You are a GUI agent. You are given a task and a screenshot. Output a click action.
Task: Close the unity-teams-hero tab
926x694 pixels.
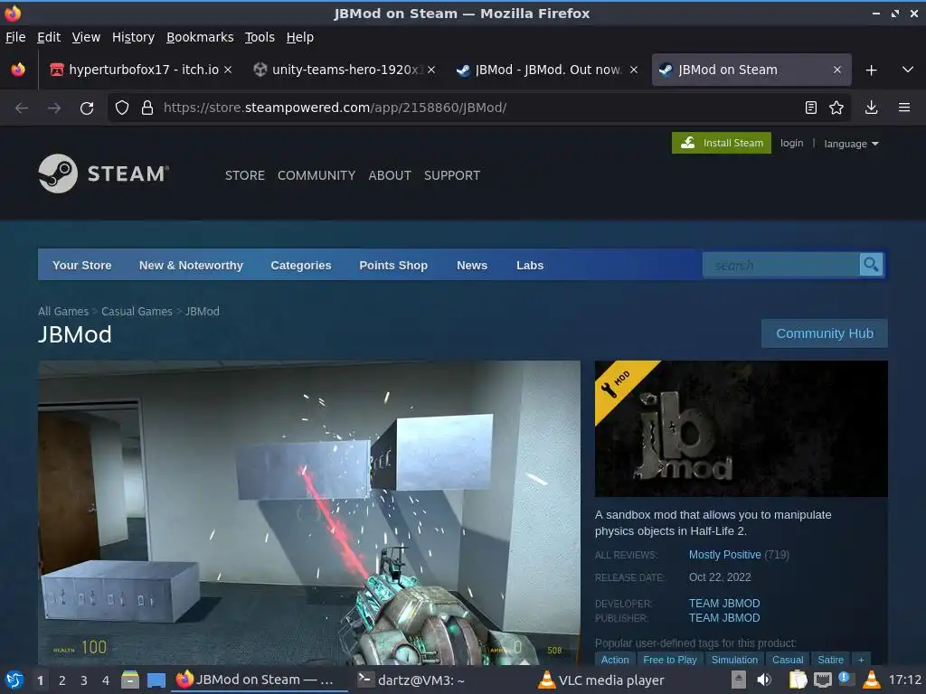pos(431,70)
